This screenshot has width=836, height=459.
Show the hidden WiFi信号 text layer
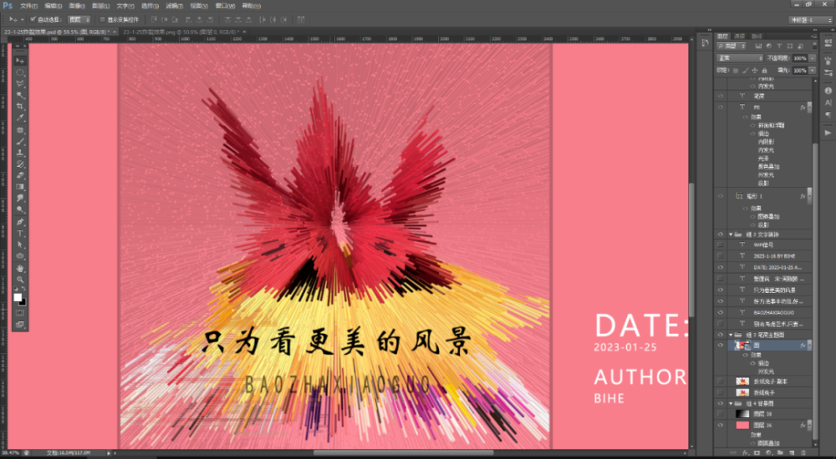721,245
